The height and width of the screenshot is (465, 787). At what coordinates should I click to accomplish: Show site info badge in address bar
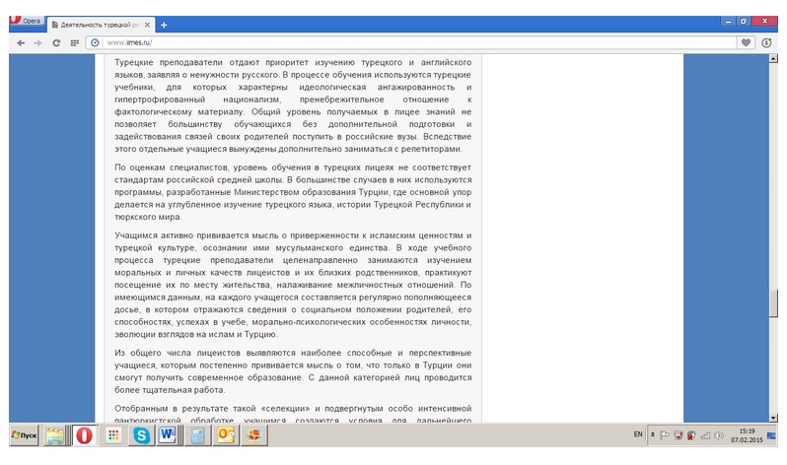95,43
